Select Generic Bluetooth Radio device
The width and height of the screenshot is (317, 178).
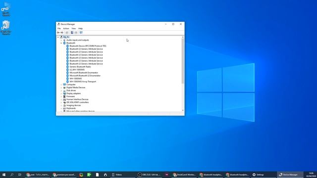coord(80,67)
